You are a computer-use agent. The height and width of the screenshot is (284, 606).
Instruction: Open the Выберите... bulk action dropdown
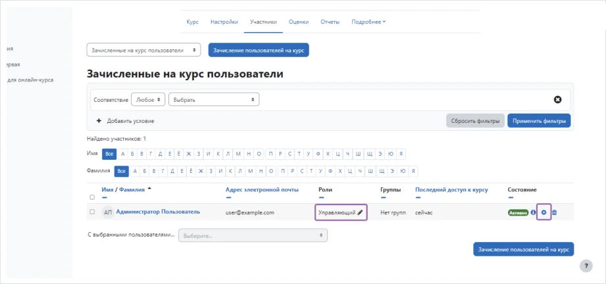click(x=253, y=235)
